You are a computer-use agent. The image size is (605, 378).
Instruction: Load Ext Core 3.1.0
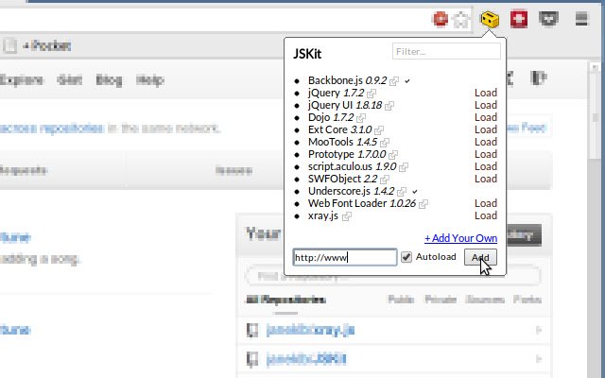coord(486,130)
